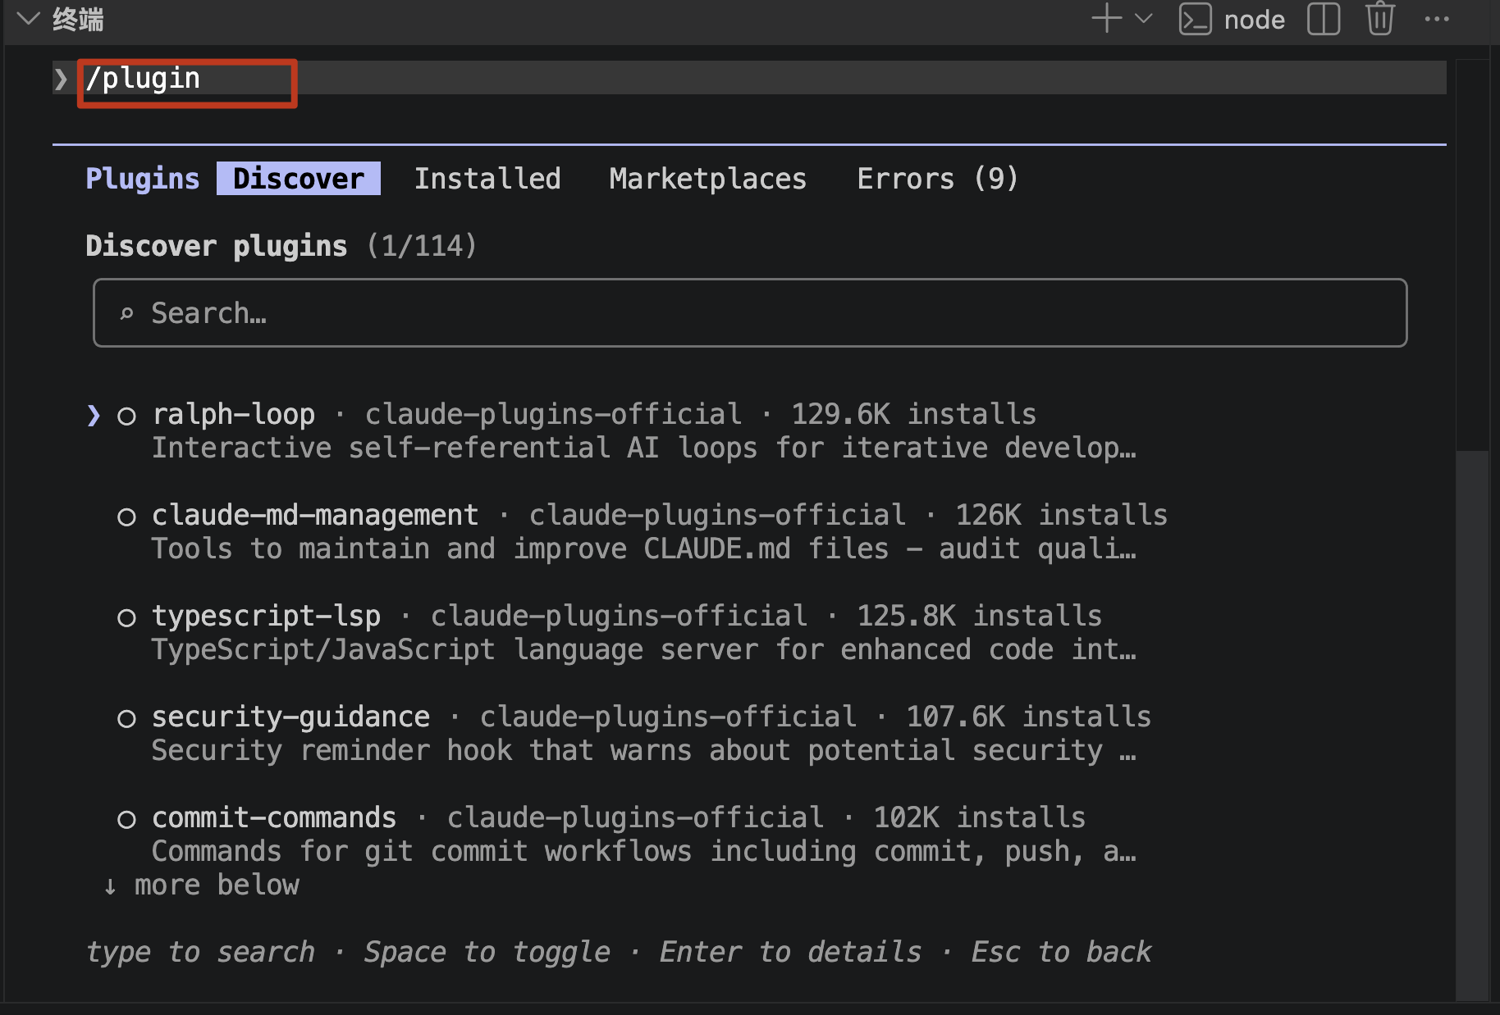This screenshot has height=1015, width=1500.
Task: Select the typescript-lsp plugin name
Action: click(x=267, y=617)
